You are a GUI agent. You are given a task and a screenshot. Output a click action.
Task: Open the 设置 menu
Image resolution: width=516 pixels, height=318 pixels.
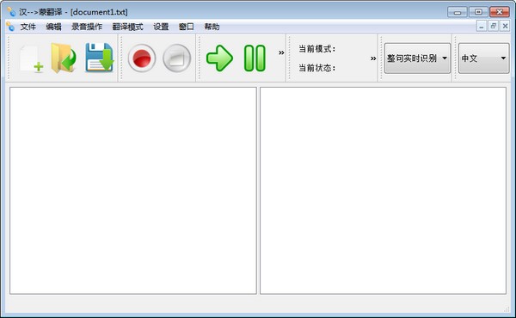161,27
